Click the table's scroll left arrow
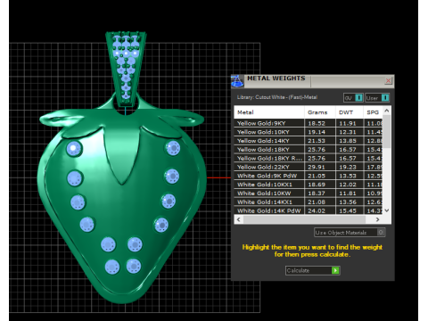This screenshot has height=321, width=428. (238, 219)
